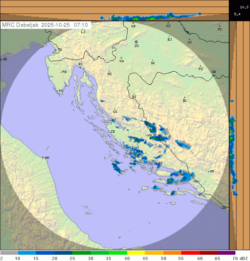The width and height of the screenshot is (250, 261).
Task: Click the ZD Zadar city marker
Action: (x=109, y=132)
